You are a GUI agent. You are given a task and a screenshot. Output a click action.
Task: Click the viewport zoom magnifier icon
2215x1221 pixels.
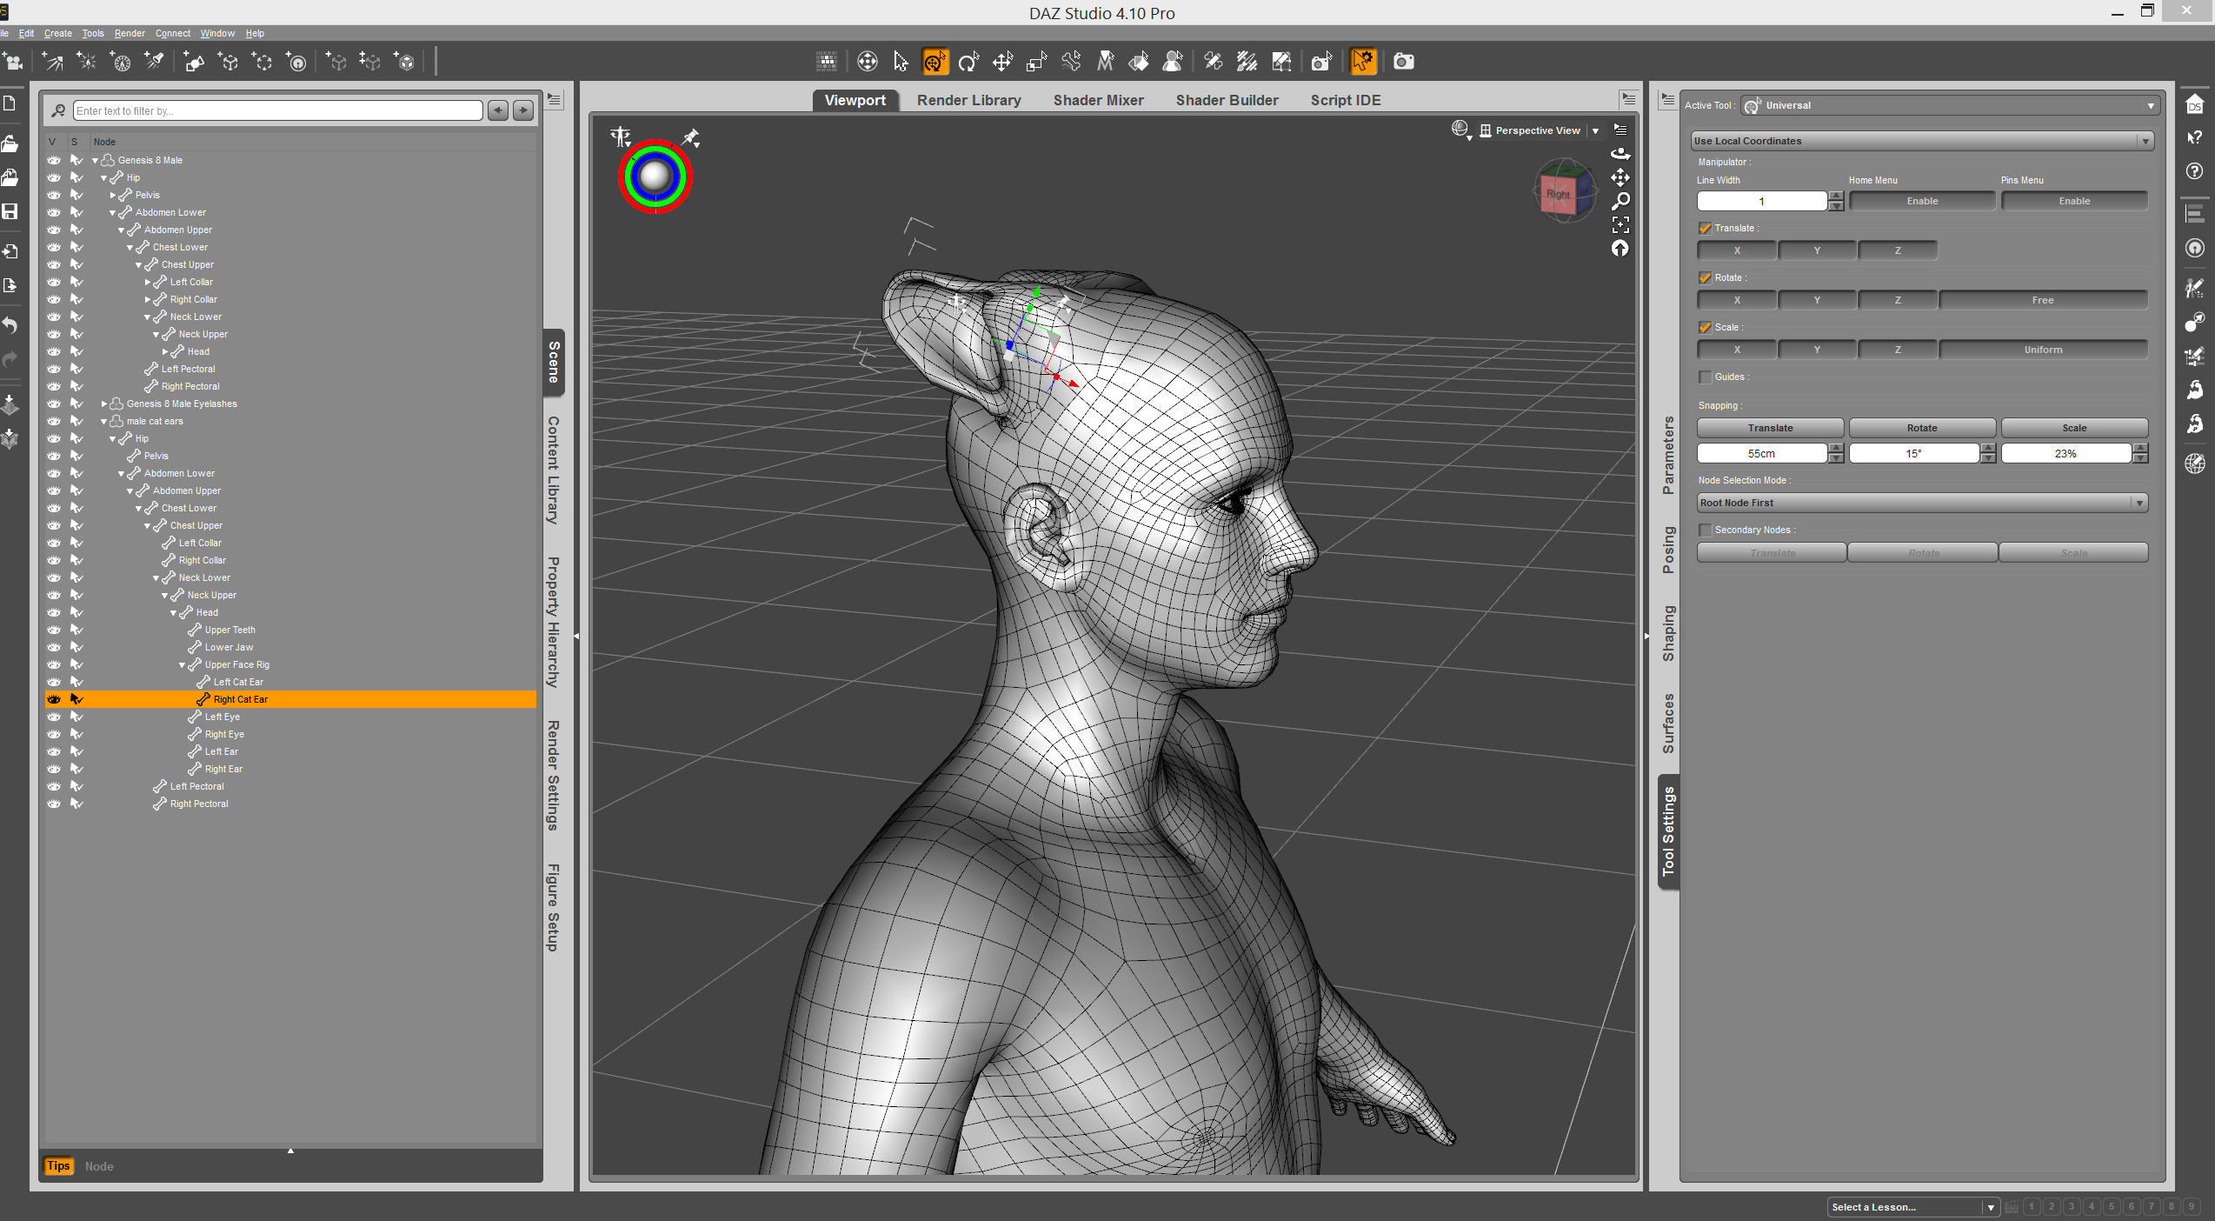click(1620, 201)
